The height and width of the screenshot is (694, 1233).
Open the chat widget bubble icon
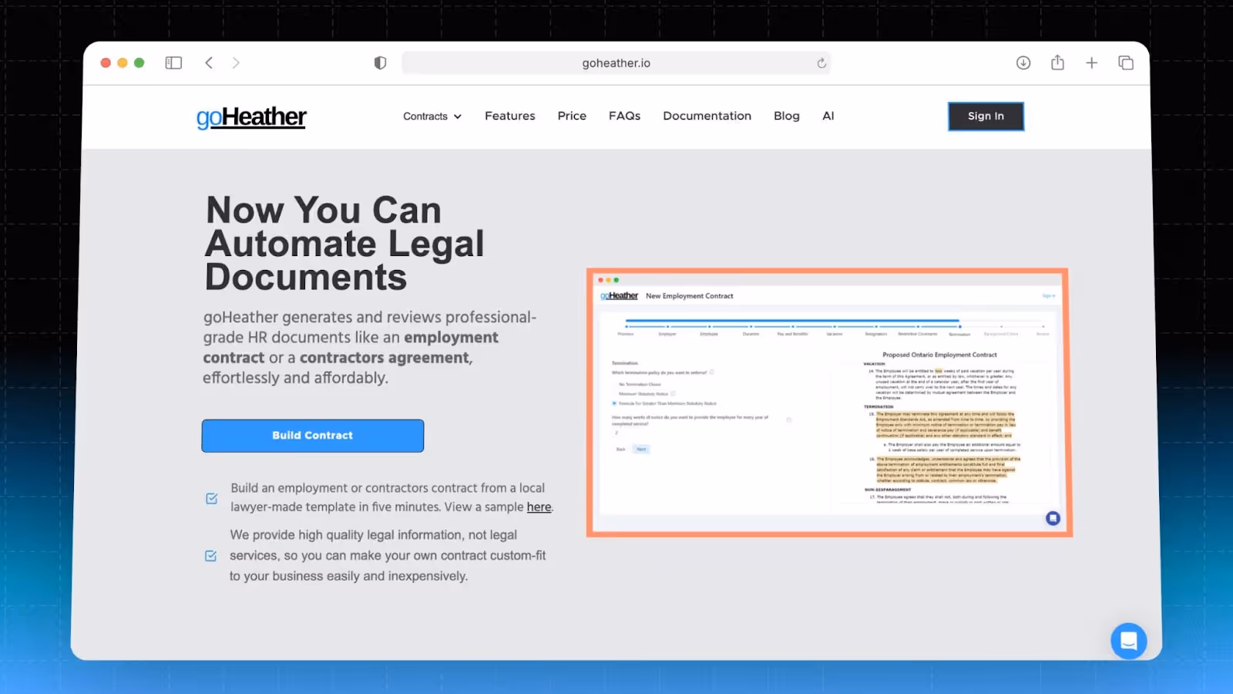click(x=1129, y=641)
